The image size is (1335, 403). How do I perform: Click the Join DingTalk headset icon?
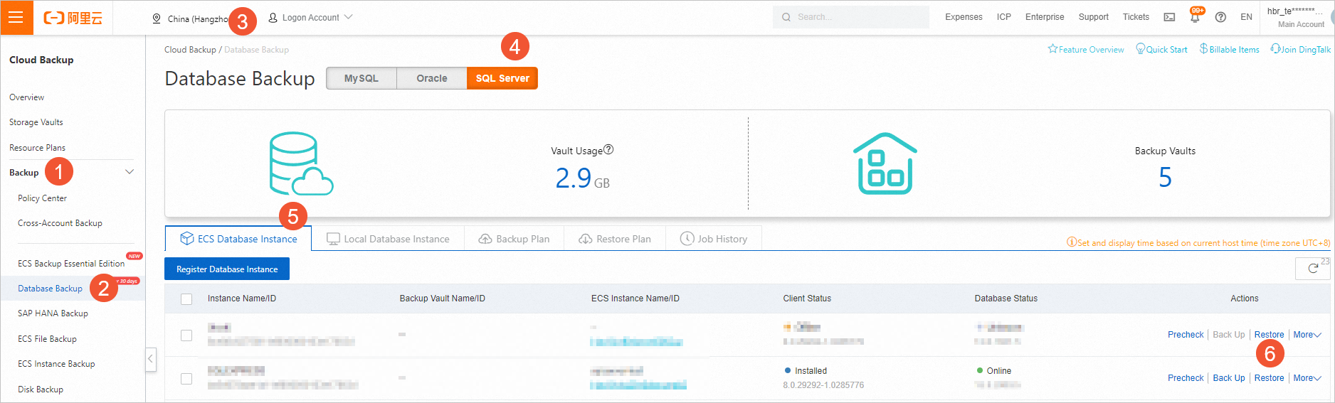pyautogui.click(x=1276, y=49)
